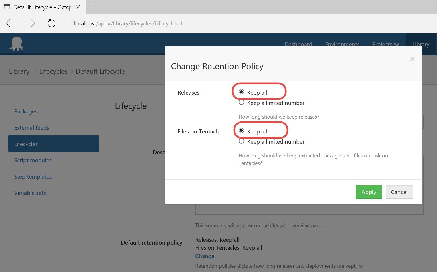The height and width of the screenshot is (272, 437).
Task: Open the Script modules page
Action: [33, 160]
